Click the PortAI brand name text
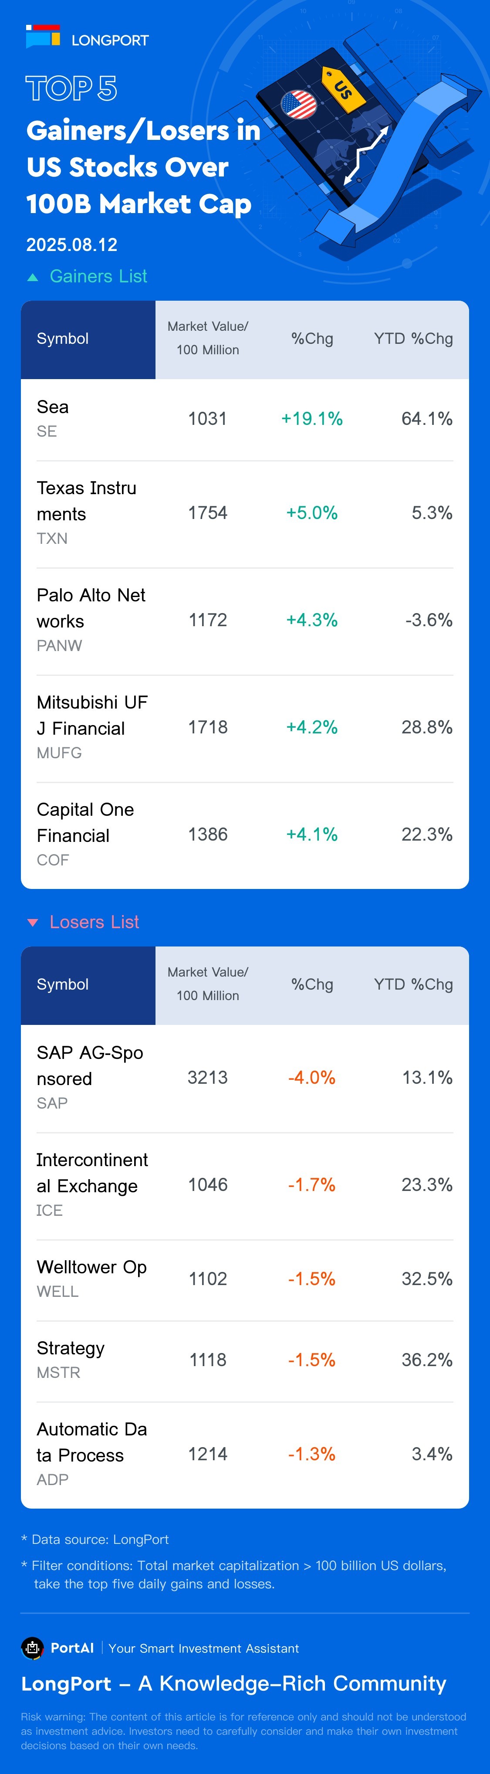The image size is (490, 1774). tap(72, 1648)
